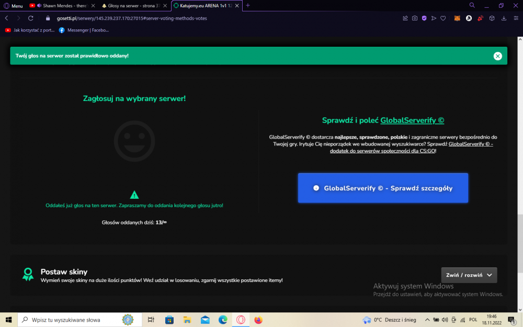Open GlobalServerify Sprawdź szczegóły button

383,188
